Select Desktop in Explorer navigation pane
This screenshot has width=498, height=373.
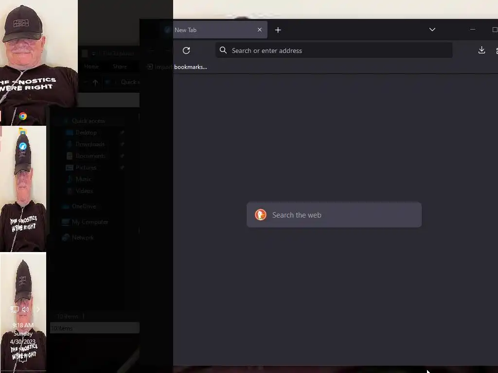[86, 133]
